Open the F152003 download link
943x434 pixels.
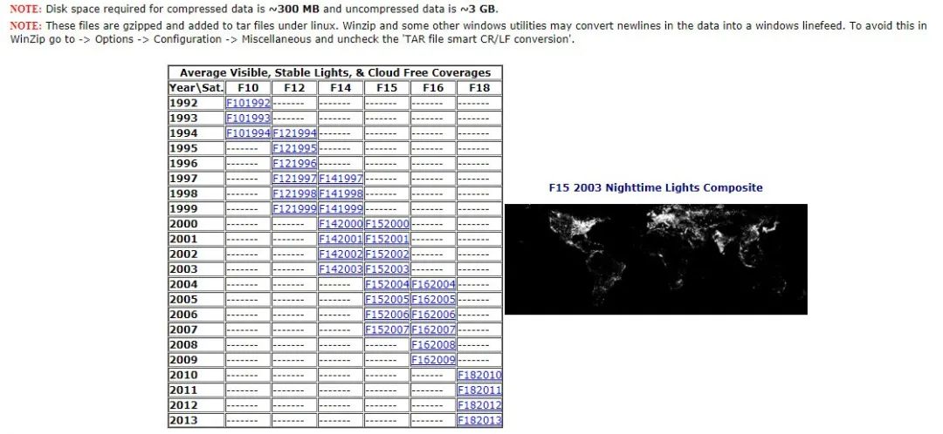pos(388,269)
